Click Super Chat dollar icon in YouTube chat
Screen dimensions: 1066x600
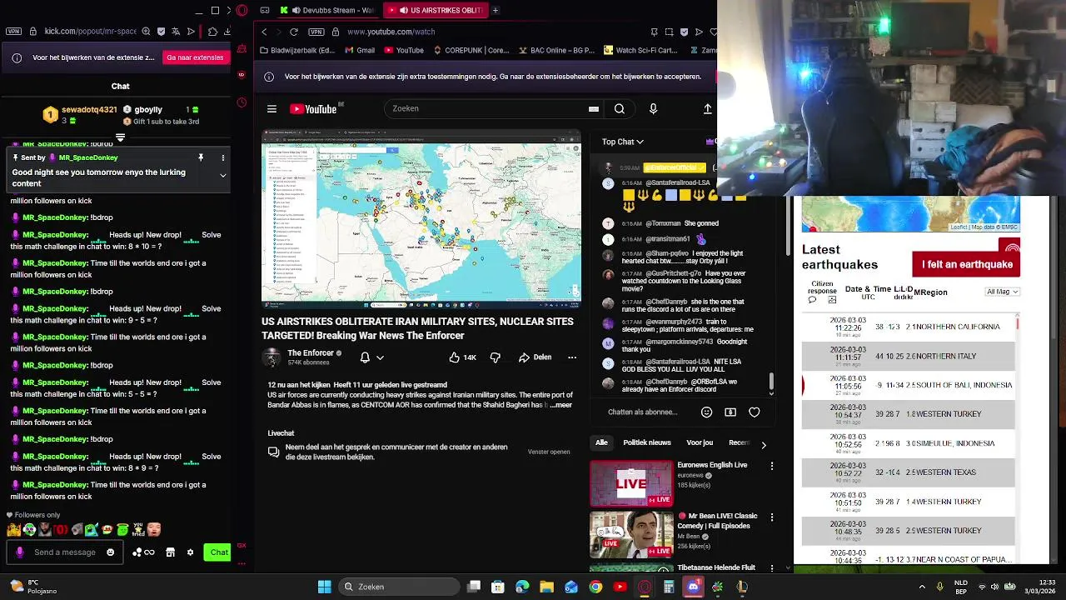[x=730, y=412]
